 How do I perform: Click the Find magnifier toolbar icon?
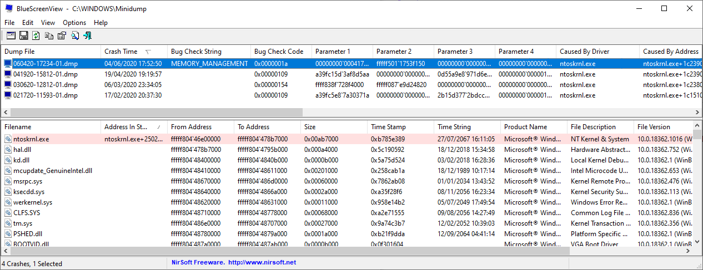click(74, 36)
